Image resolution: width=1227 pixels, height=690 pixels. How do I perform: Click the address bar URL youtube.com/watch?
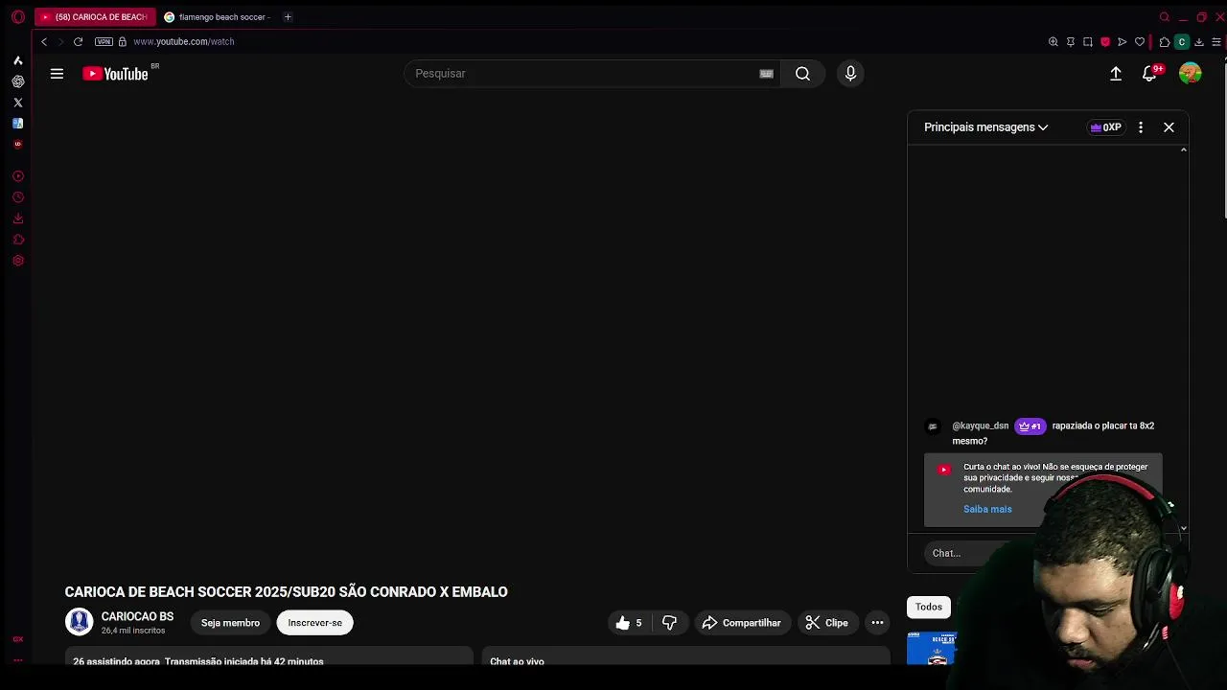(183, 42)
